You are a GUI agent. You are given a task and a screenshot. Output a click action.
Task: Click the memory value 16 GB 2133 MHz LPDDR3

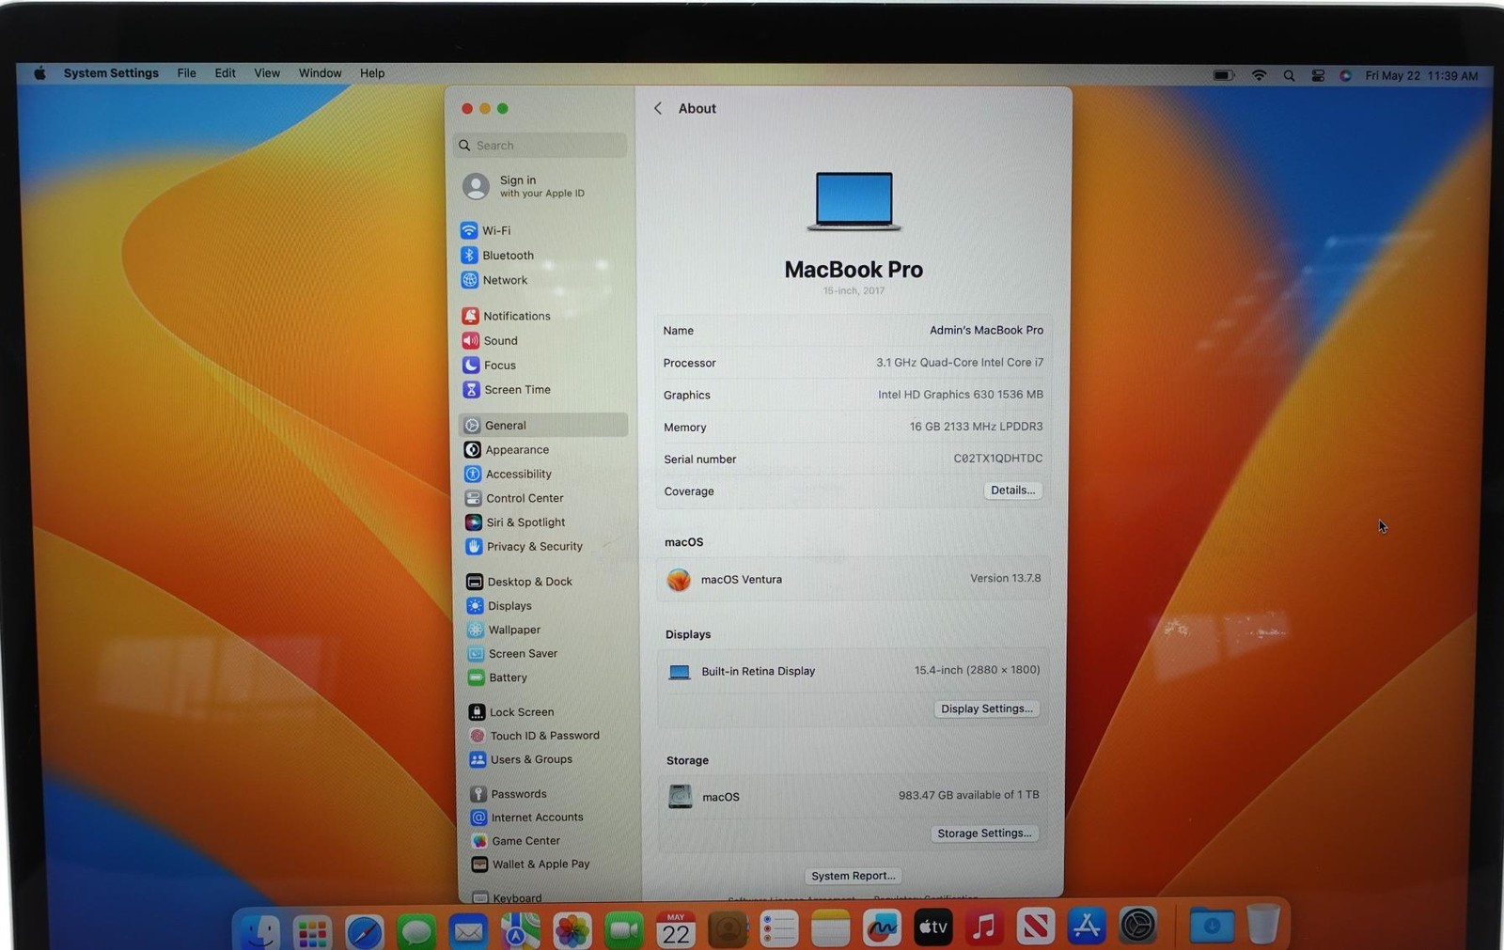pyautogui.click(x=976, y=427)
